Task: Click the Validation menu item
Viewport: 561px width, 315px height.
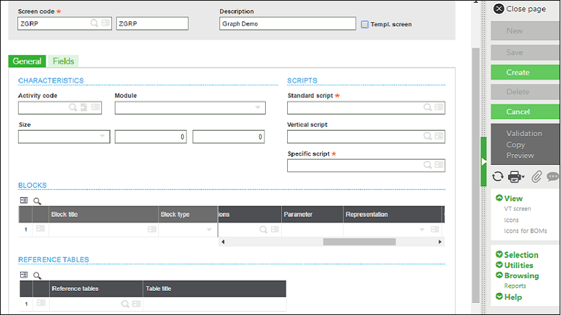Action: (524, 133)
